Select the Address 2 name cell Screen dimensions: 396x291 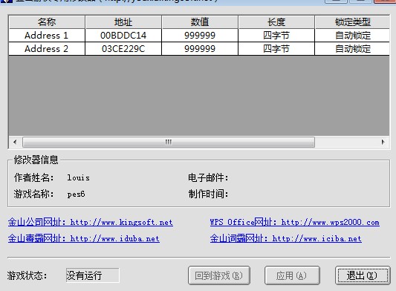[47, 49]
